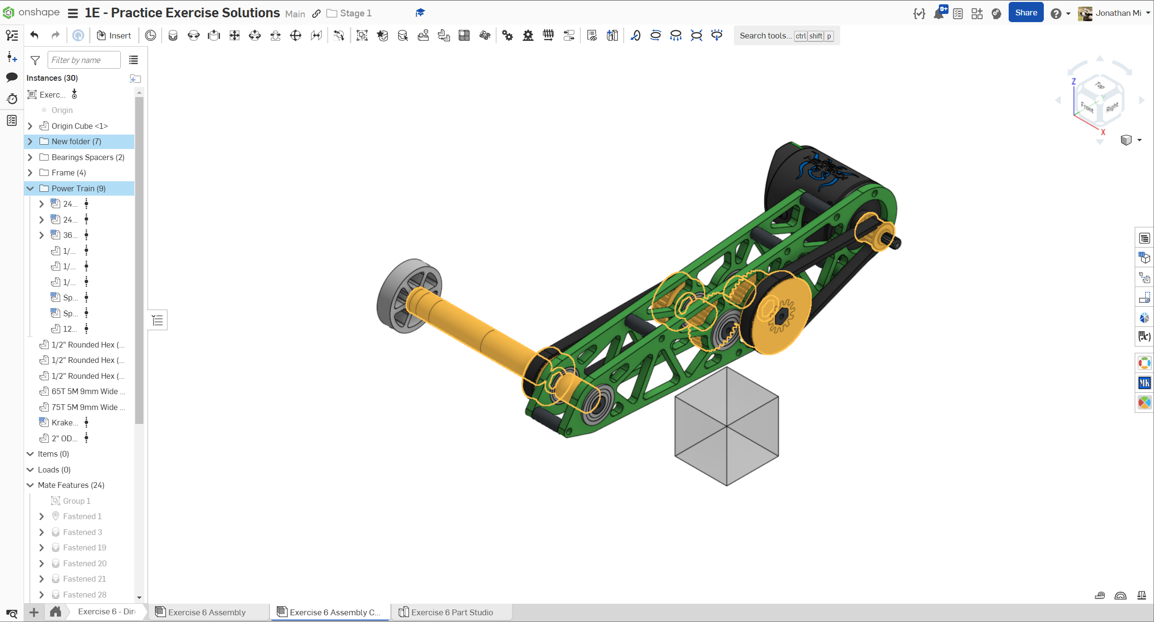Click the Insert button
1154x622 pixels.
114,36
